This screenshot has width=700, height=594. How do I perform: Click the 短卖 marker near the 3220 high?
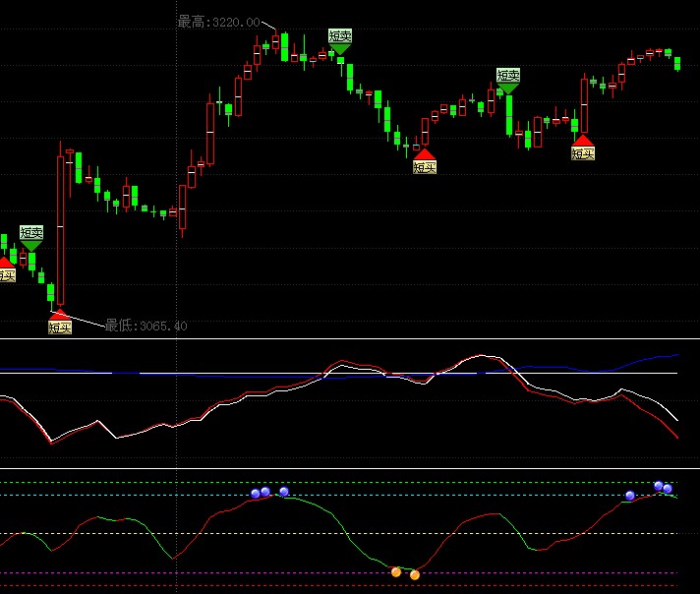point(340,36)
